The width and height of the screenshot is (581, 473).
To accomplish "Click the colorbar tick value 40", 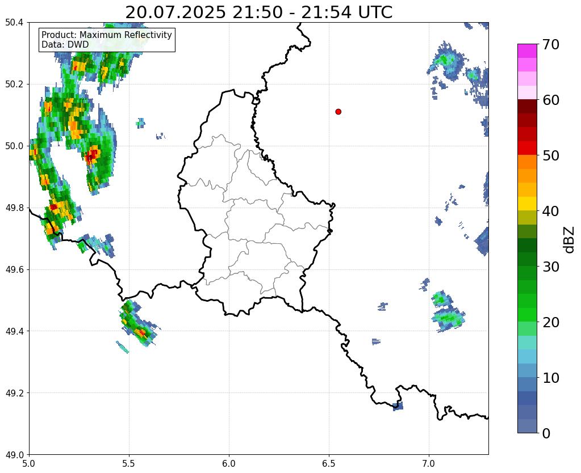I will click(551, 211).
